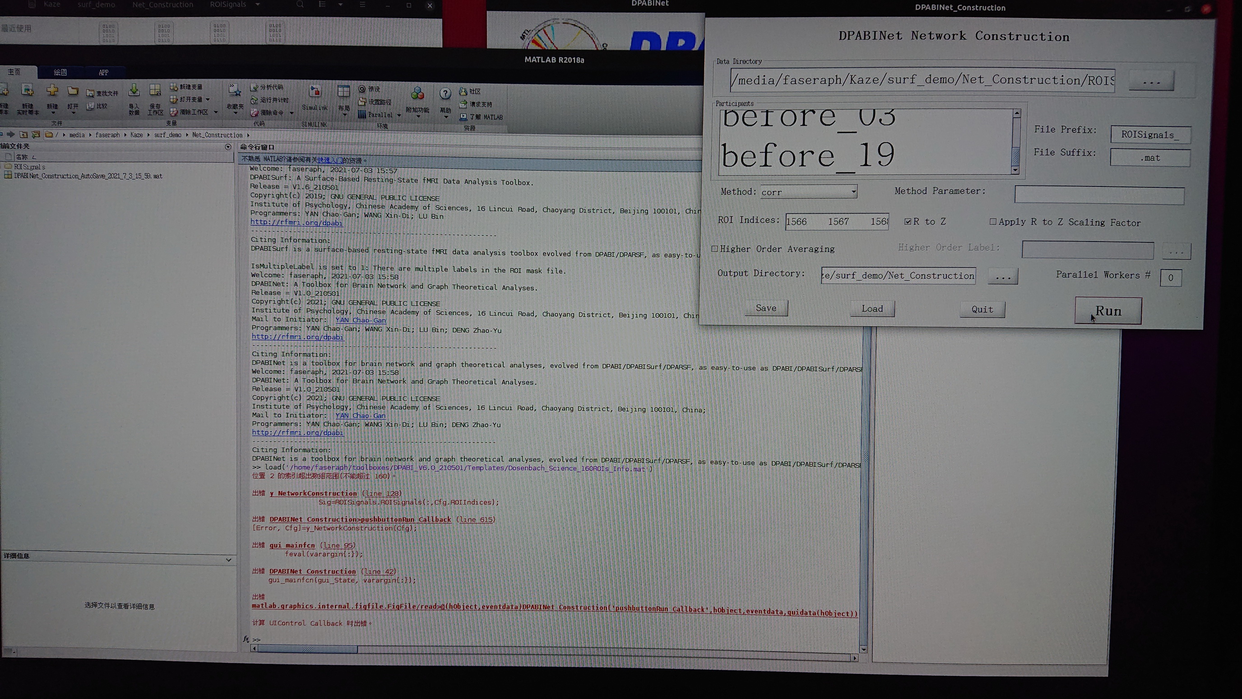This screenshot has width=1242, height=699.
Task: Switch to the Plots (绘图) ribbon tab
Action: pyautogui.click(x=60, y=72)
